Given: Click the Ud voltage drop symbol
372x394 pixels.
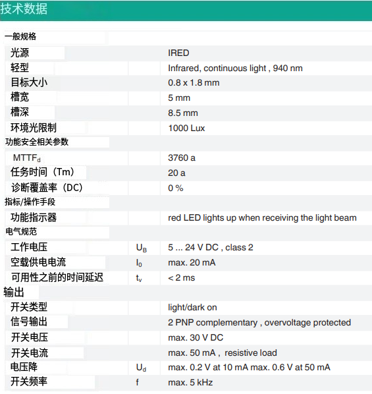Looking at the screenshot, I should click(141, 368).
